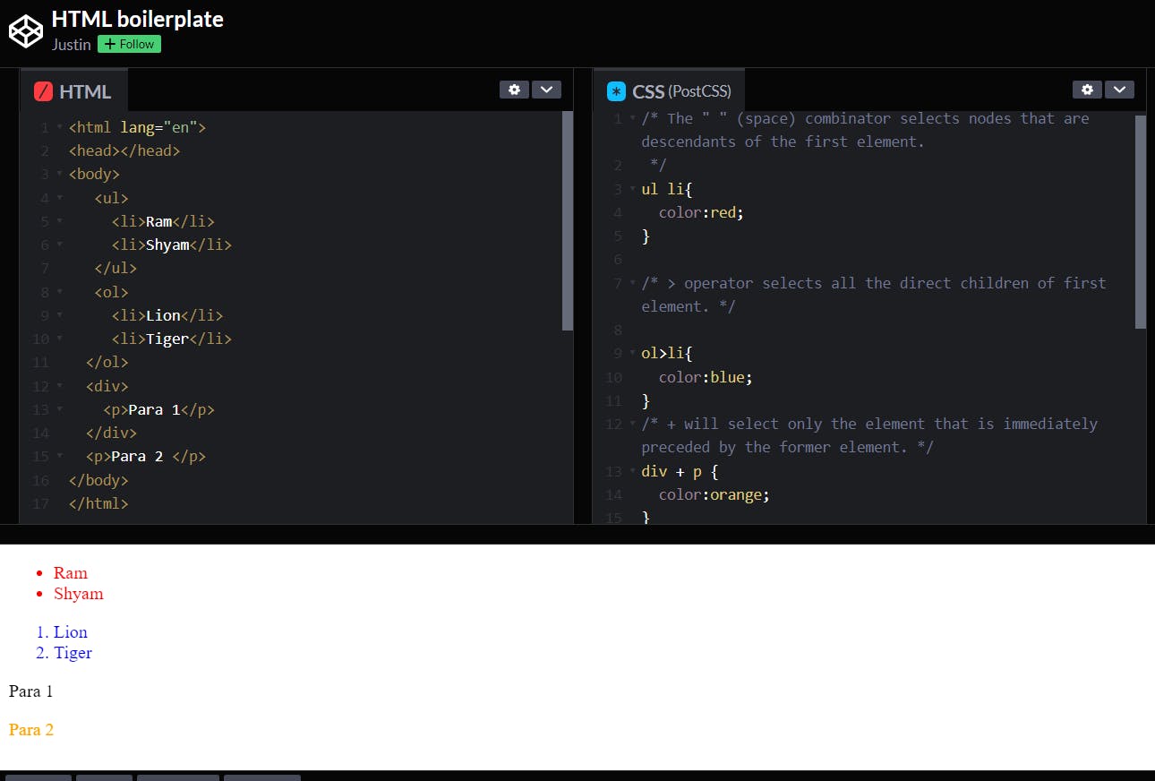Open HTML editor settings gear
The width and height of the screenshot is (1155, 781).
pos(514,90)
